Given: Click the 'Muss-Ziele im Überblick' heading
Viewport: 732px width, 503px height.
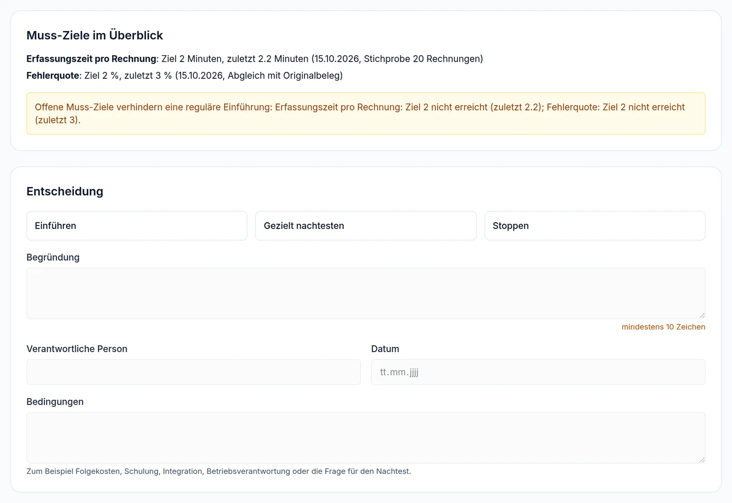Looking at the screenshot, I should [95, 35].
